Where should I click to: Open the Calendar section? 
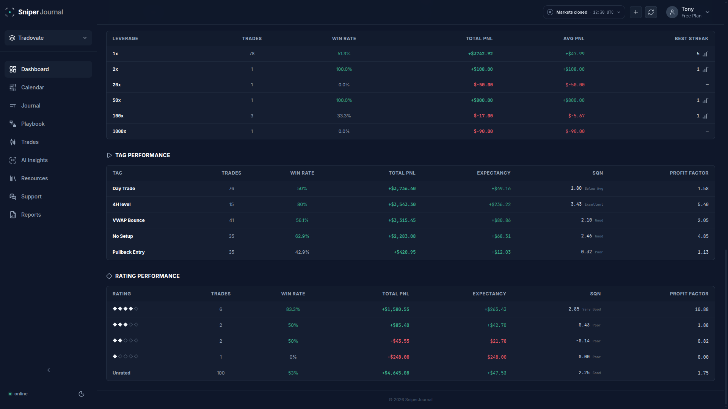48,87
